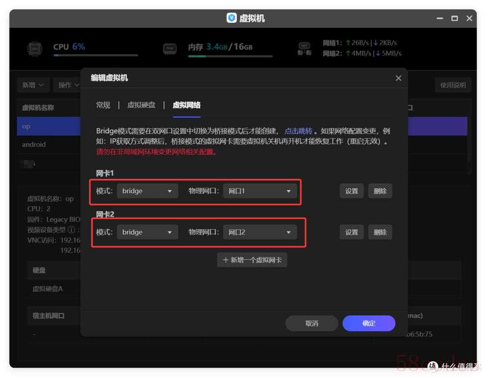Click the memory RAM icon
This screenshot has height=377, width=486.
(170, 49)
